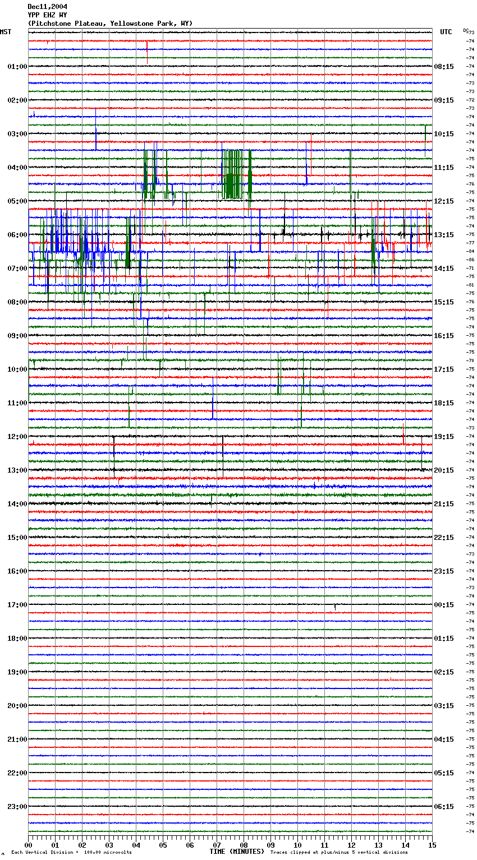Click the 01:15 UTC time label
Viewport: 477px width, 860px height.
click(444, 639)
